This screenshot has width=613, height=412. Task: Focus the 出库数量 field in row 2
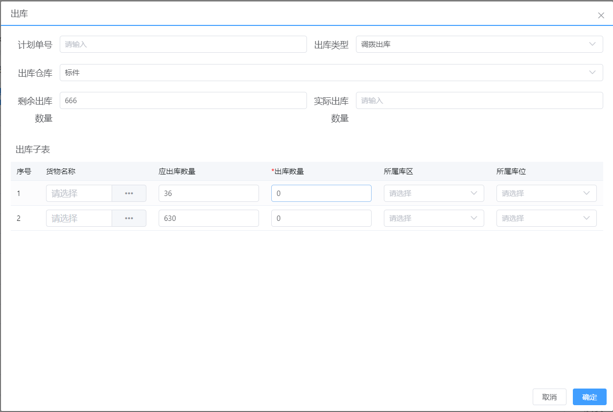321,218
